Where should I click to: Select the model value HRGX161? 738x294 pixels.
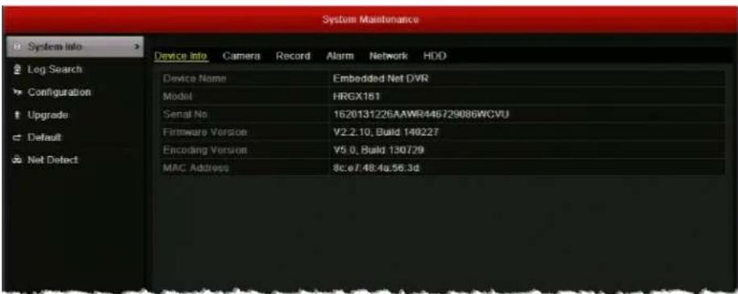[x=356, y=97]
